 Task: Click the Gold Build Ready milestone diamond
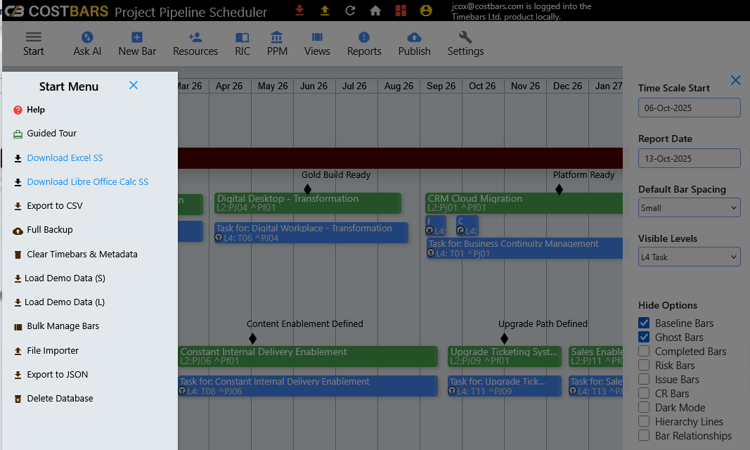[x=307, y=189]
